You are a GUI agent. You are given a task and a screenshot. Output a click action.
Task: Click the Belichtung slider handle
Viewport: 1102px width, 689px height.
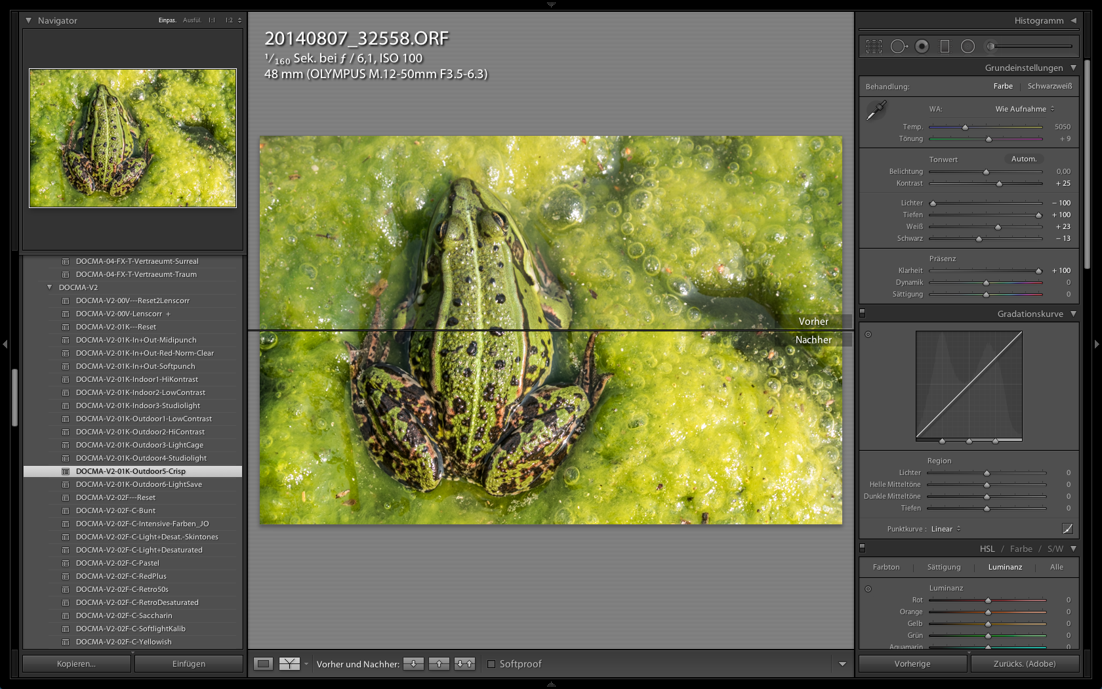click(986, 172)
